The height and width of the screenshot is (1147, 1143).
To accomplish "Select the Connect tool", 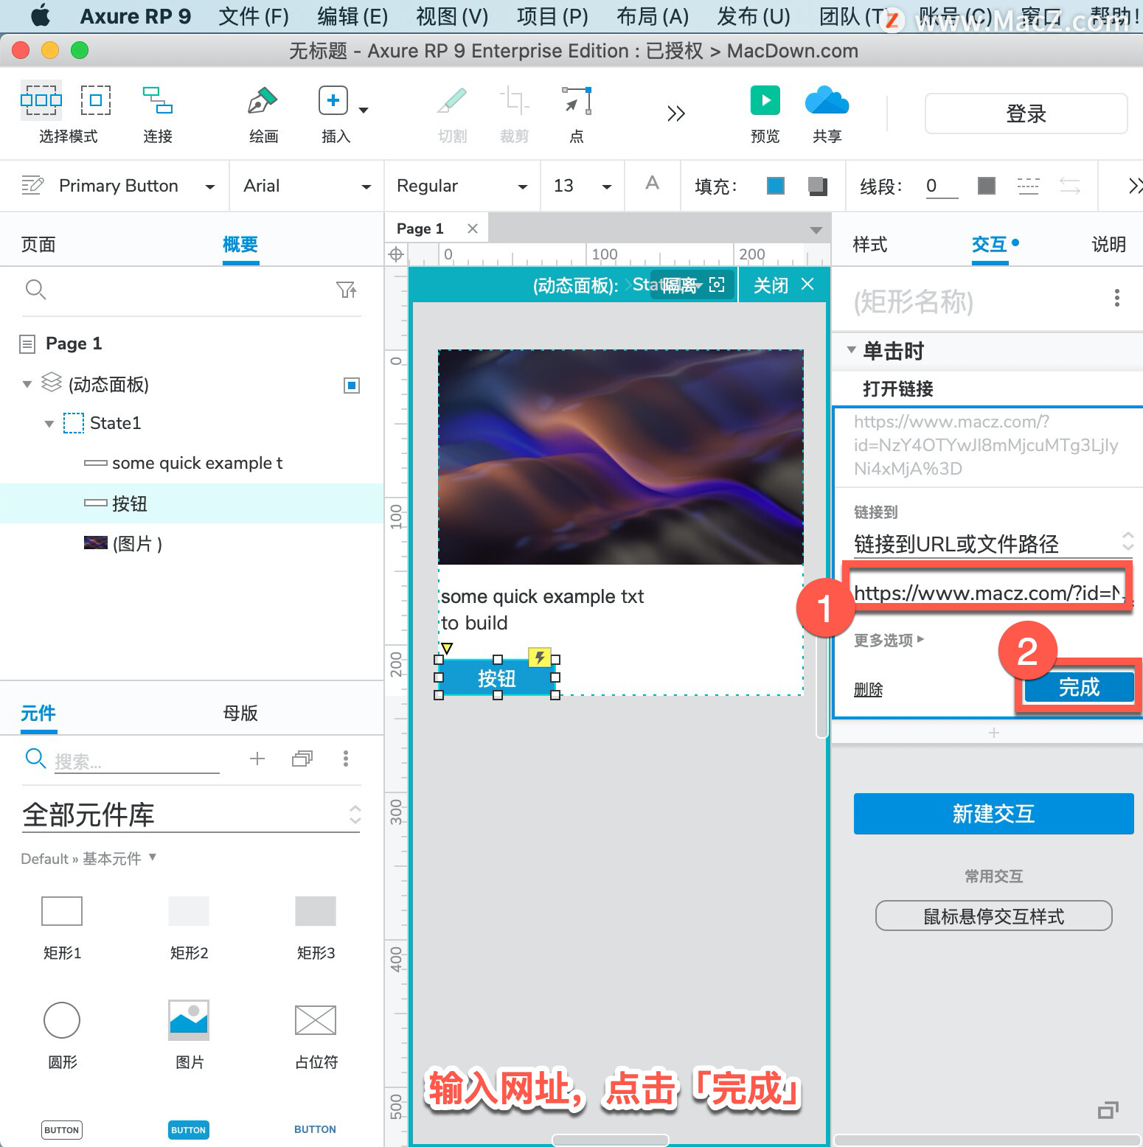I will tap(158, 100).
